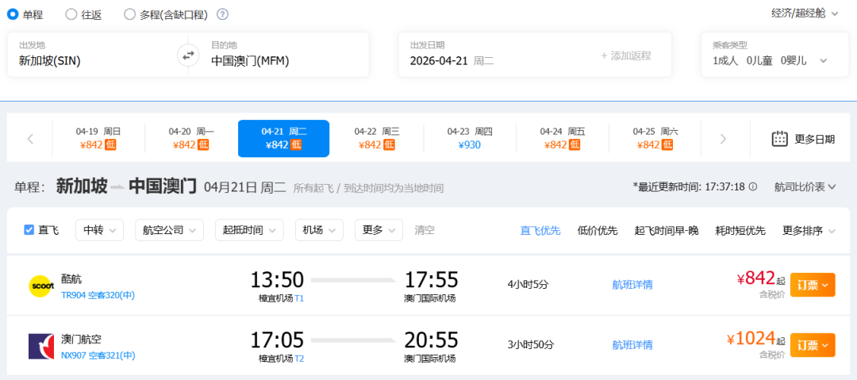This screenshot has height=380, width=857.
Task: Click 清空 to clear all filters
Action: tap(425, 230)
